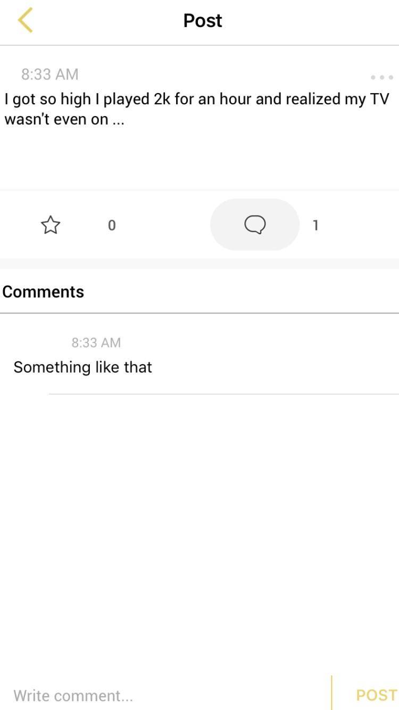Click the comment's 8:33 AM timestamp
The height and width of the screenshot is (710, 399).
[x=96, y=342]
